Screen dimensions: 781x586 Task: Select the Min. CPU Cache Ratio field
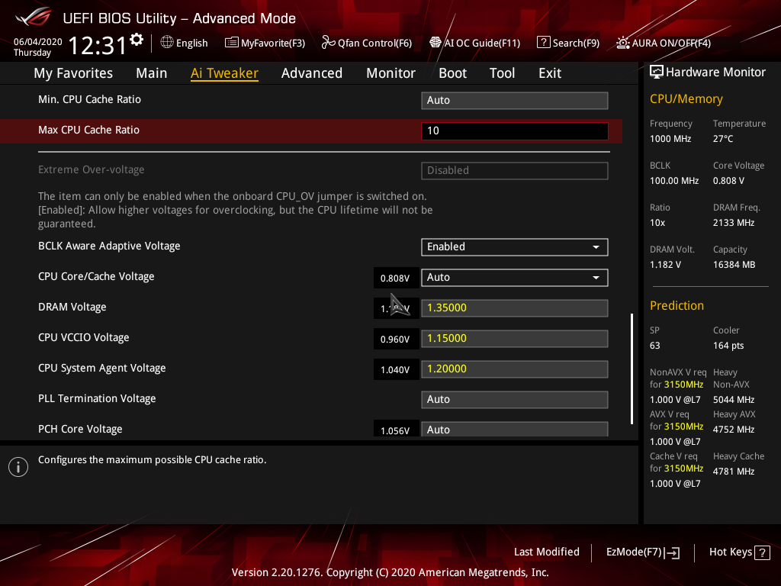pos(514,100)
